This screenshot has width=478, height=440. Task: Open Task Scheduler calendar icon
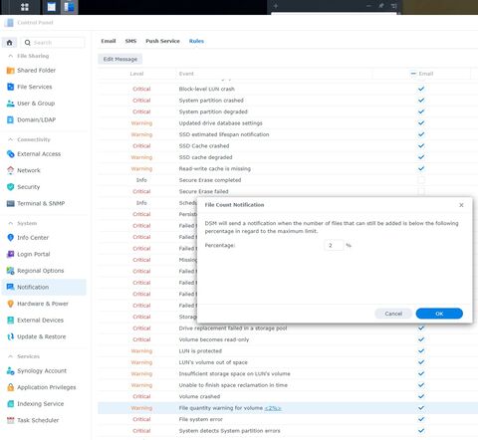click(x=11, y=420)
